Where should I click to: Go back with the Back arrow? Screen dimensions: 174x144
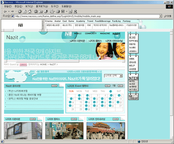(5, 11)
